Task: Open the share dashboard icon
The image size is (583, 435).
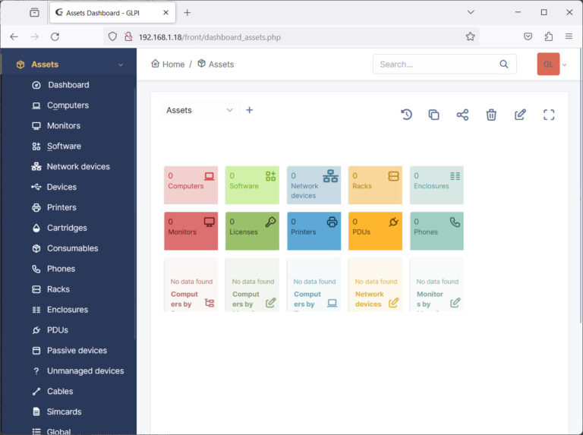Action: coord(462,115)
